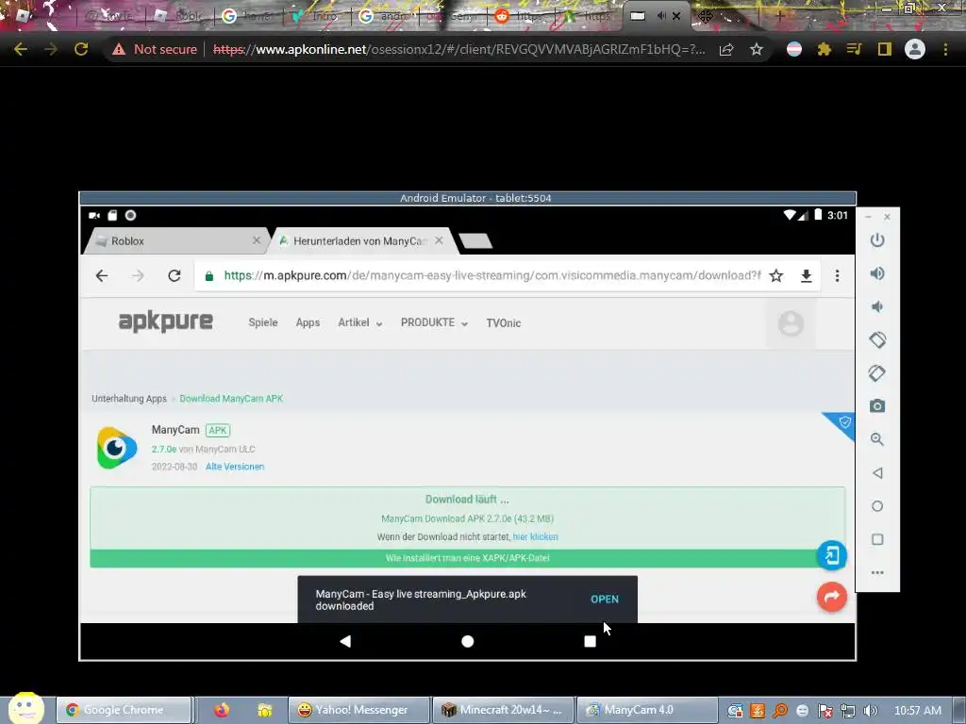This screenshot has height=724, width=966.
Task: Click the emulator zoom magnifier icon
Action: coord(877,439)
